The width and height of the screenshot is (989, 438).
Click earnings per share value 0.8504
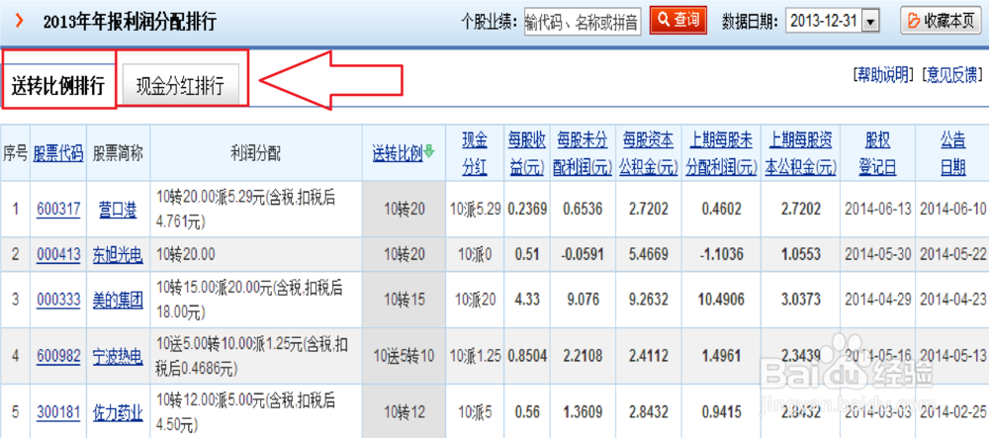(x=527, y=357)
